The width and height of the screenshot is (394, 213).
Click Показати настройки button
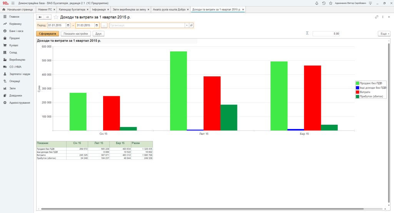[x=76, y=33]
